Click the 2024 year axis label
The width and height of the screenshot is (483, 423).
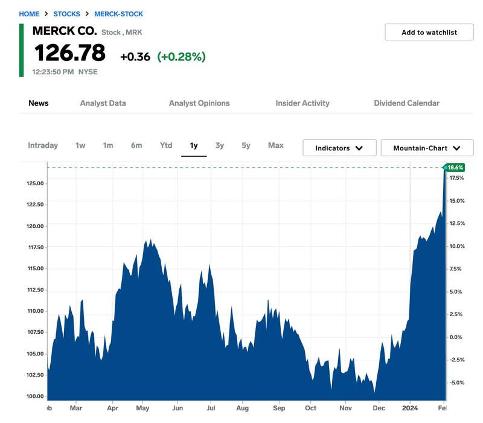click(410, 408)
